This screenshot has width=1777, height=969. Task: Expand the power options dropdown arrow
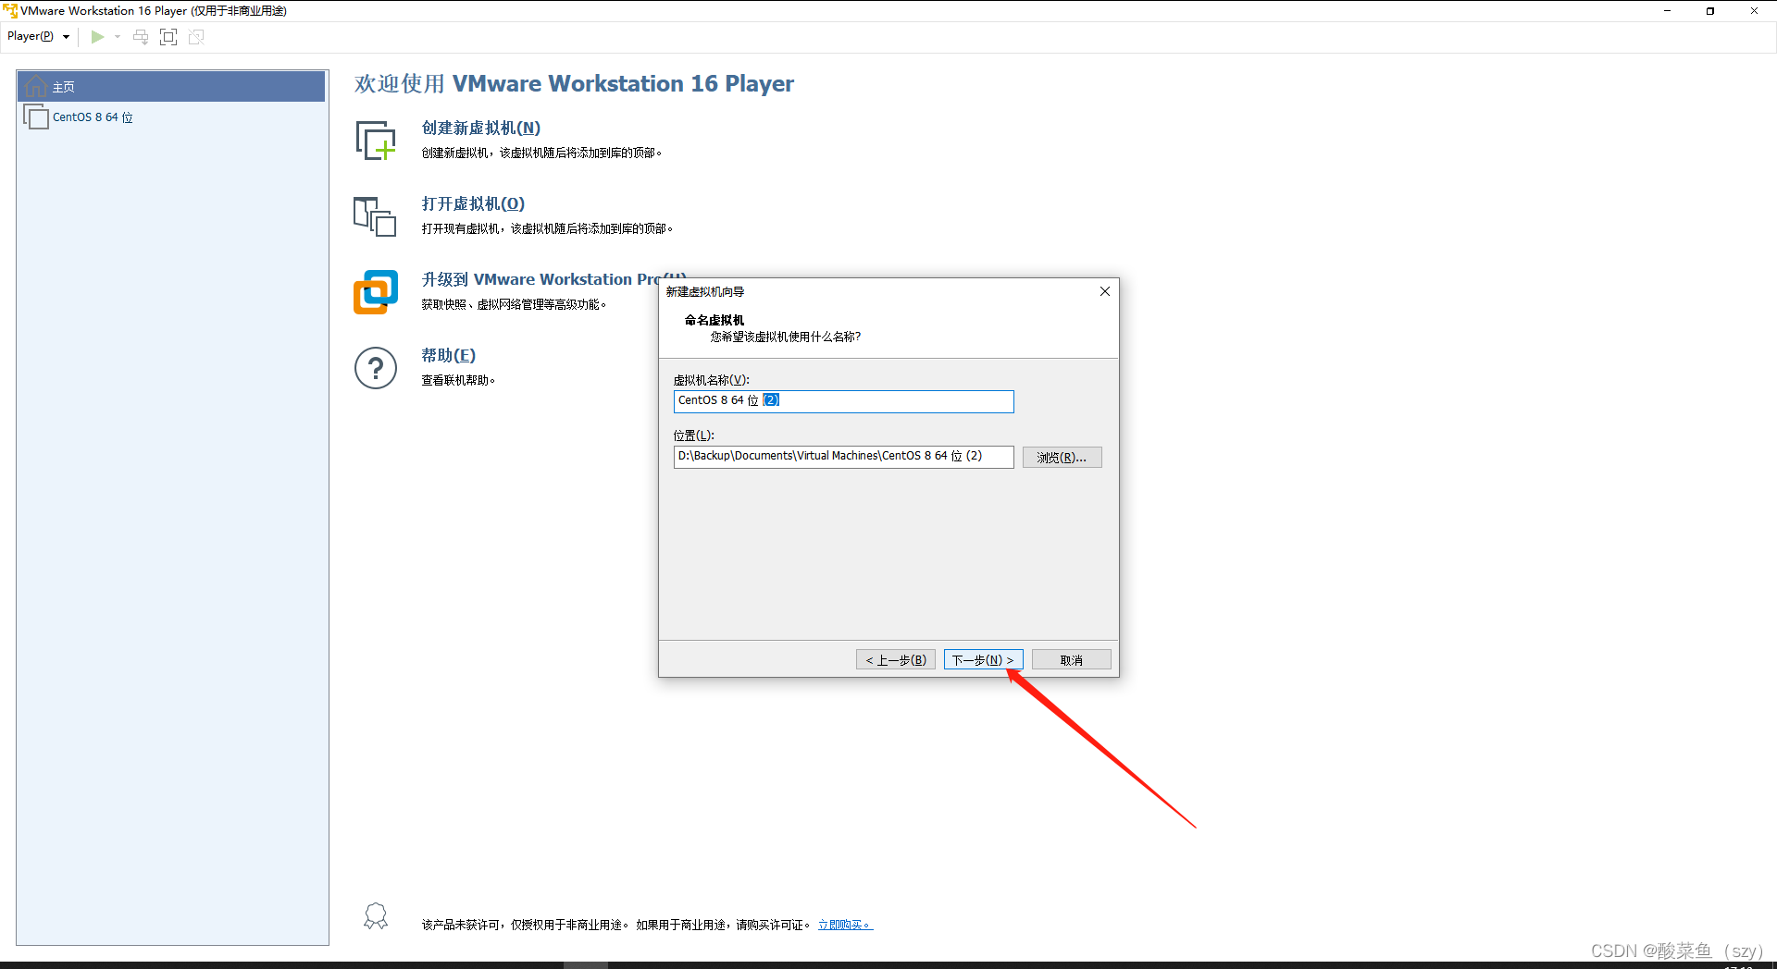118,37
